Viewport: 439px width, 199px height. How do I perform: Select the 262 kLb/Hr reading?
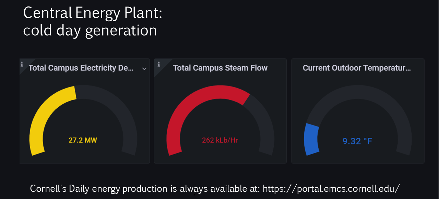point(220,140)
